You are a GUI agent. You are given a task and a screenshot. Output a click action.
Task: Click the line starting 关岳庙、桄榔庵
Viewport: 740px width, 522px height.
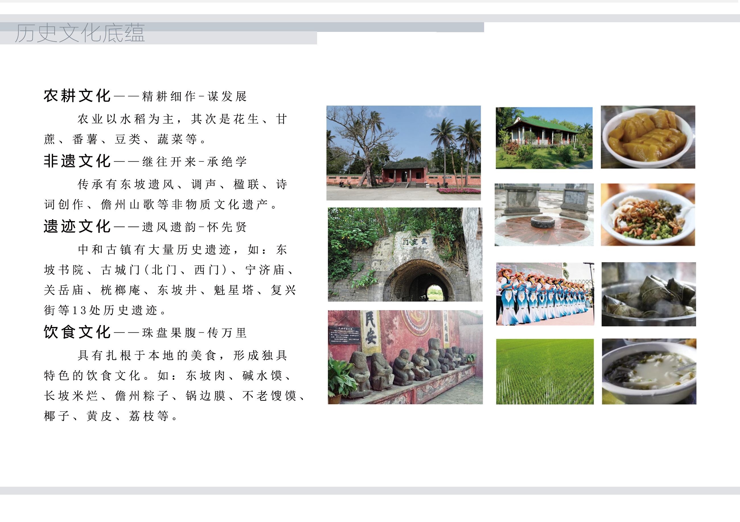(x=170, y=290)
